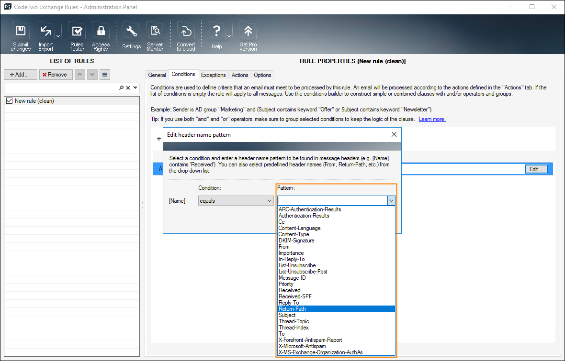The image size is (565, 361).
Task: Choose Content-Type header option
Action: click(x=337, y=234)
